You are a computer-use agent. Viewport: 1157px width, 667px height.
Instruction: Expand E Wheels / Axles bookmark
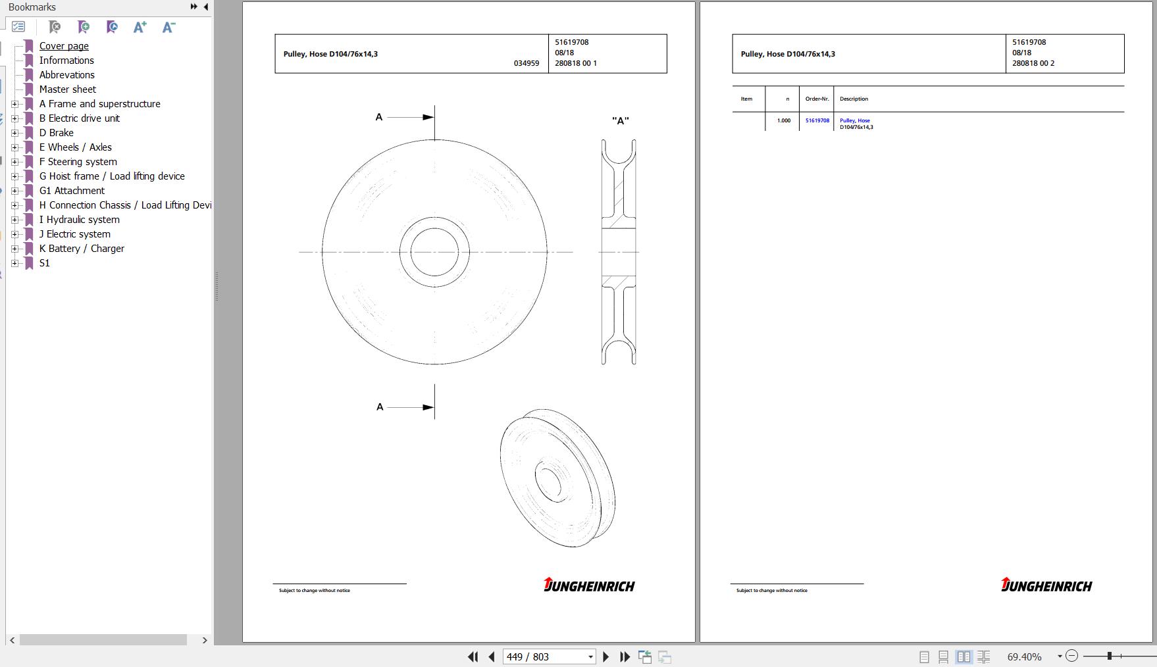tap(15, 147)
